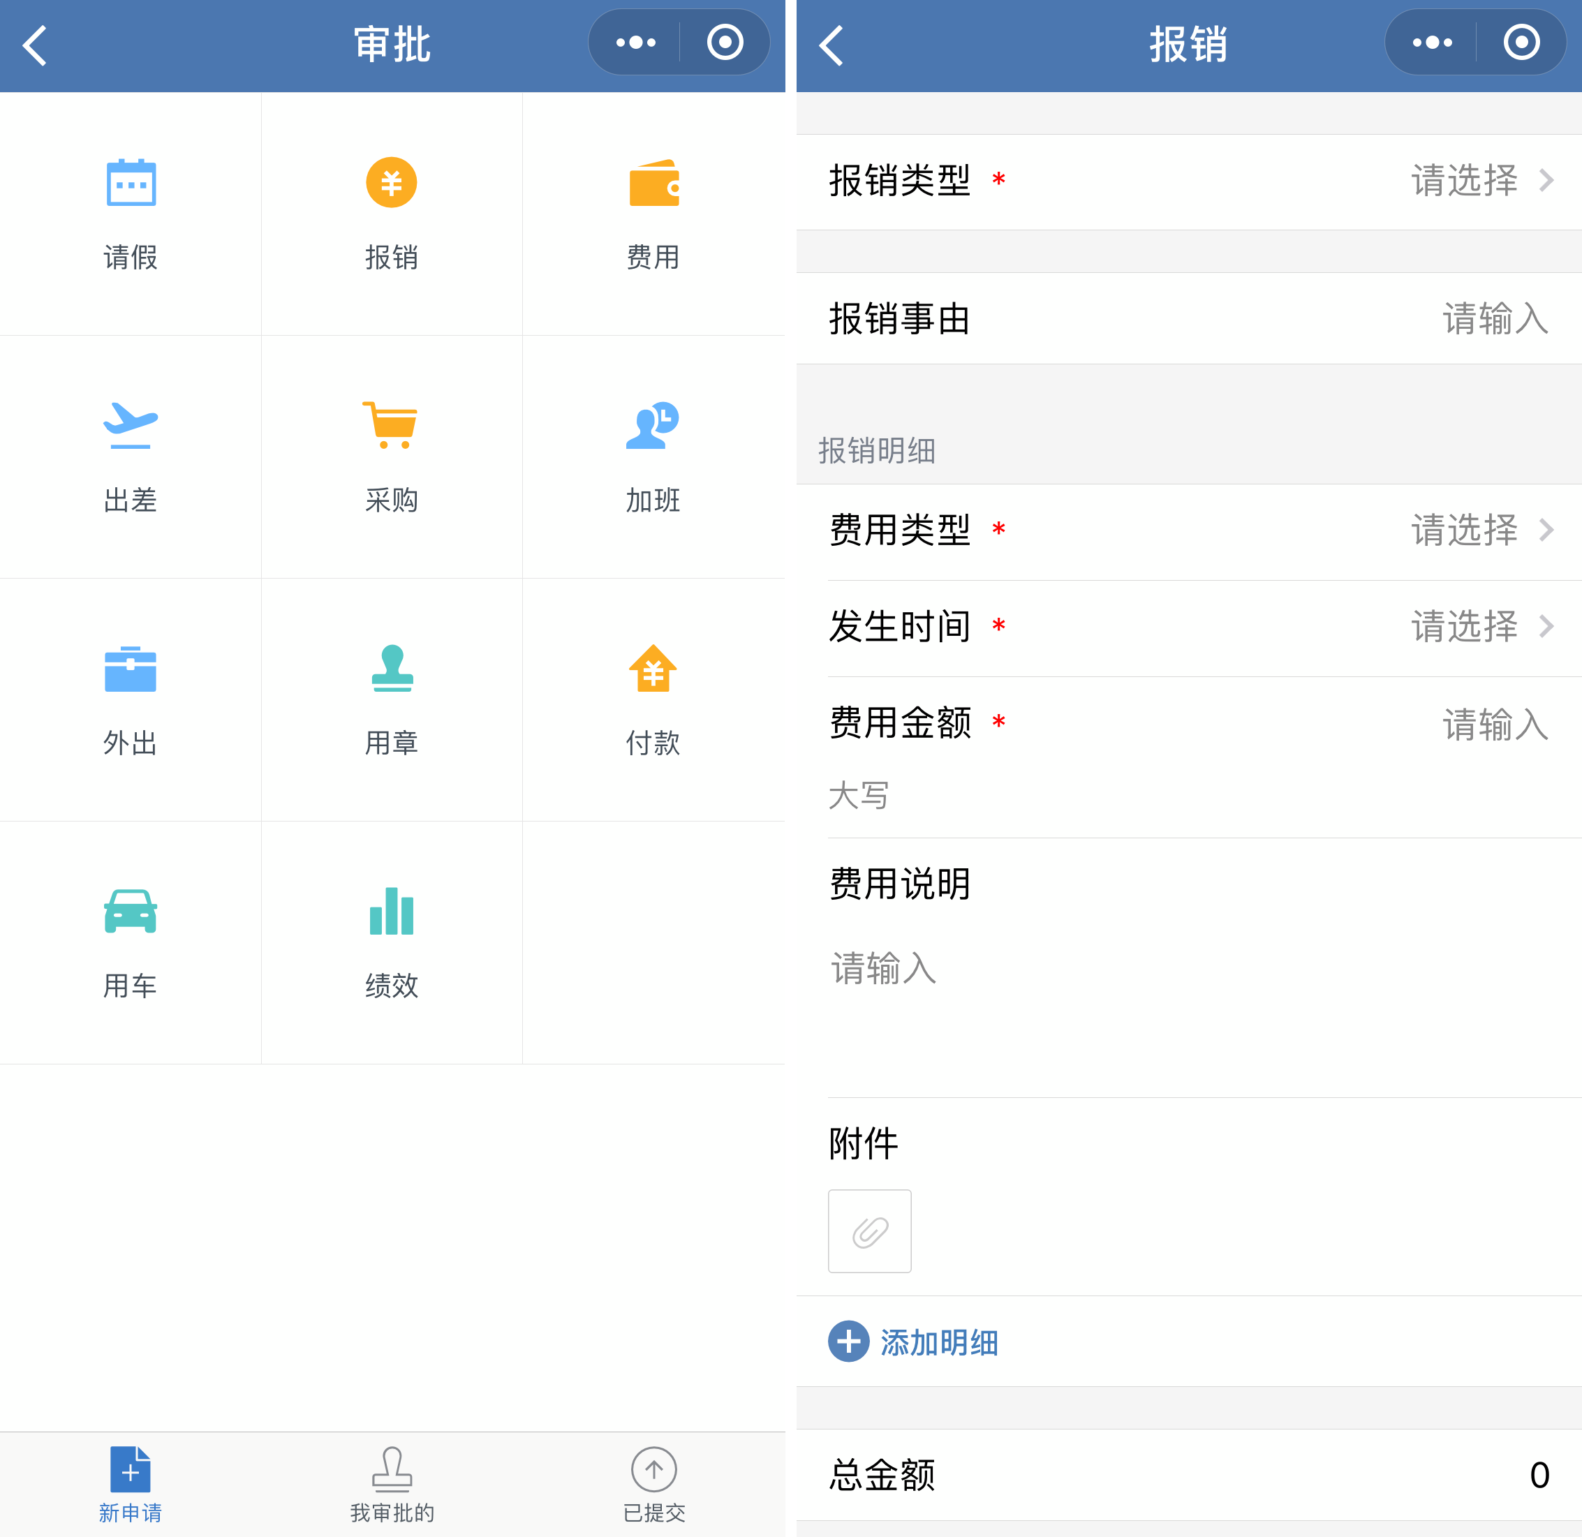Switch to the 已提交 tab
This screenshot has width=1582, height=1537.
(x=653, y=1485)
